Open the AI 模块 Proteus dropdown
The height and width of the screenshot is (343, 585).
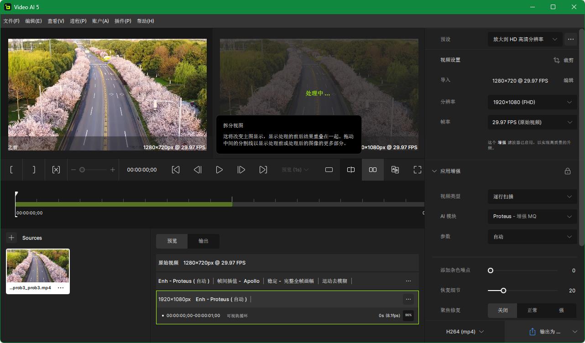click(x=532, y=216)
